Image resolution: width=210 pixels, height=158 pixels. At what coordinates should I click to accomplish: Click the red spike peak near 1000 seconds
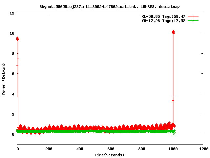(174, 32)
